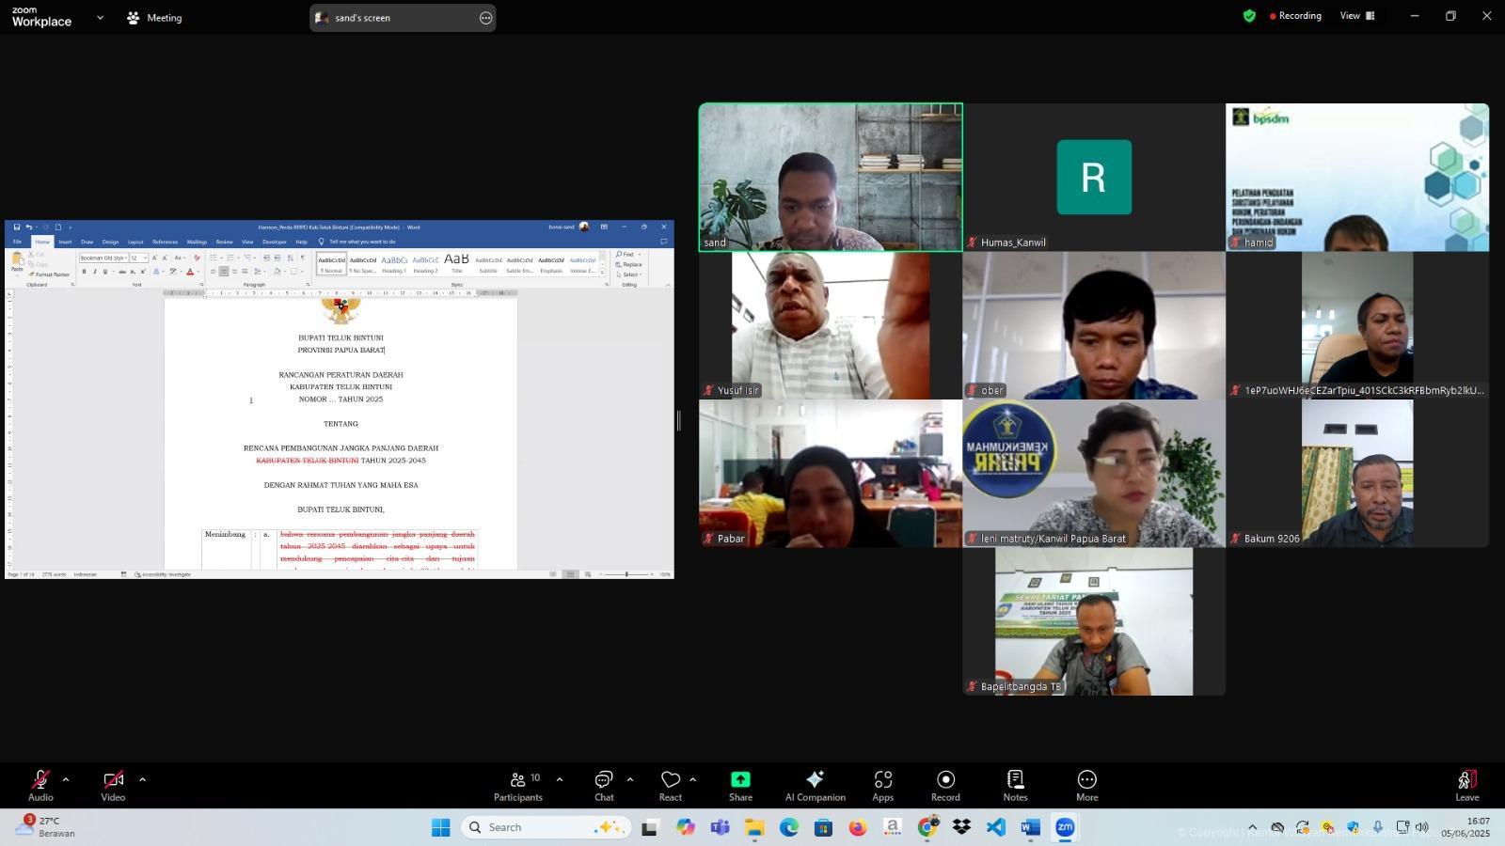Viewport: 1505px width, 846px height.
Task: Open the Notes tool
Action: coord(1015,786)
